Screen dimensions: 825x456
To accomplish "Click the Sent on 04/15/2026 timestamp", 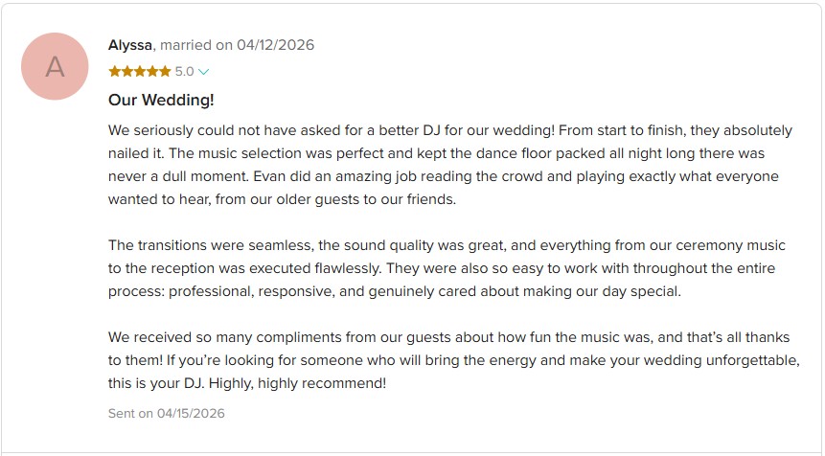I will tap(166, 414).
